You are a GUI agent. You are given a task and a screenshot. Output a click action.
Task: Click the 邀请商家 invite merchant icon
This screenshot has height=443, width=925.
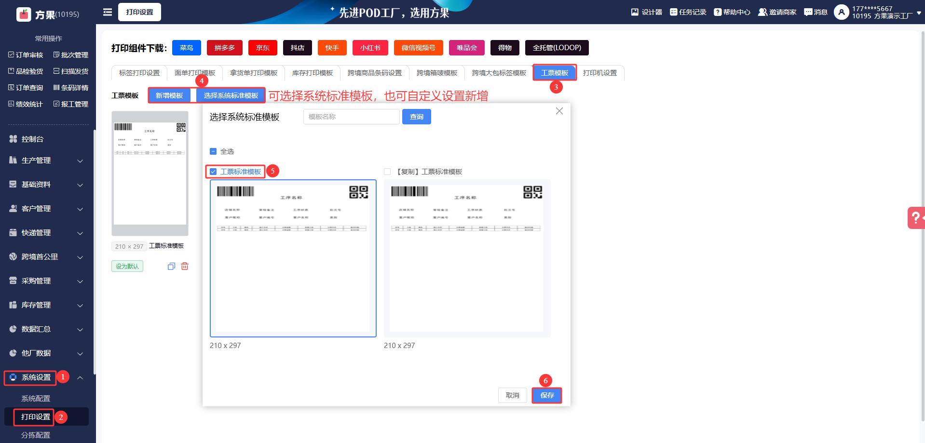coord(762,12)
